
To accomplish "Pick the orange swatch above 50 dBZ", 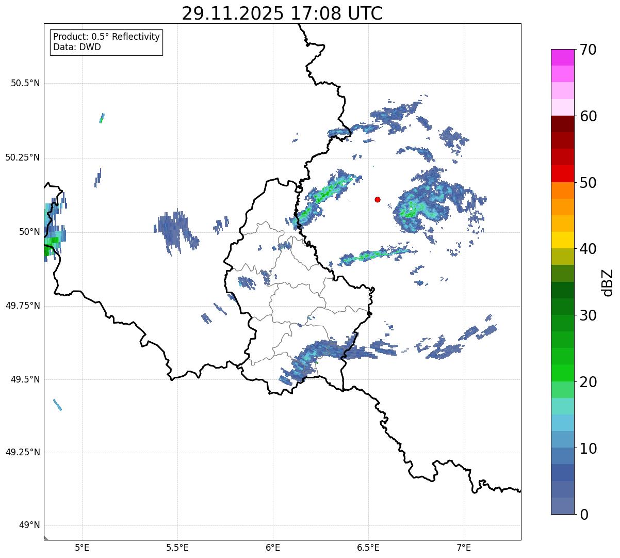I will pyautogui.click(x=562, y=190).
